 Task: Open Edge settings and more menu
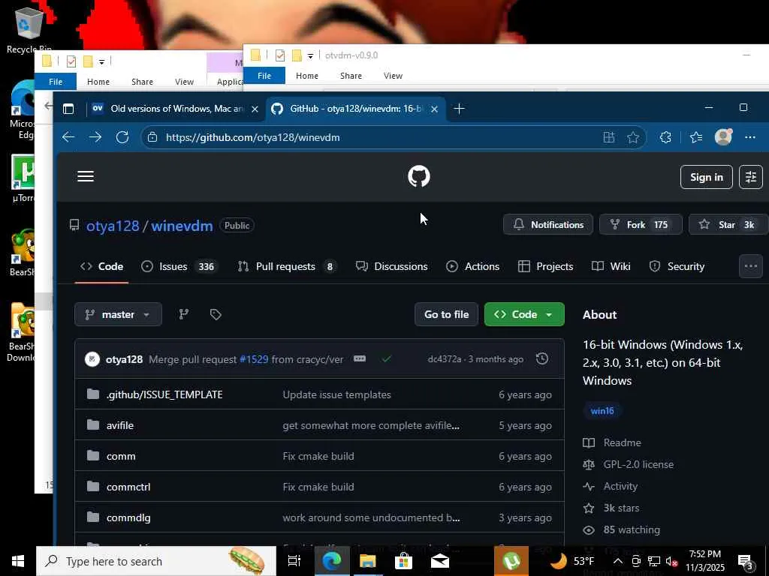click(750, 138)
